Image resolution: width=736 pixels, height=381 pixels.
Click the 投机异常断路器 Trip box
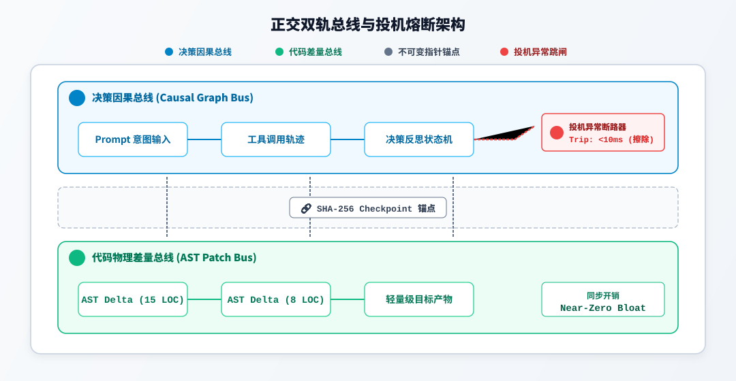tap(603, 132)
